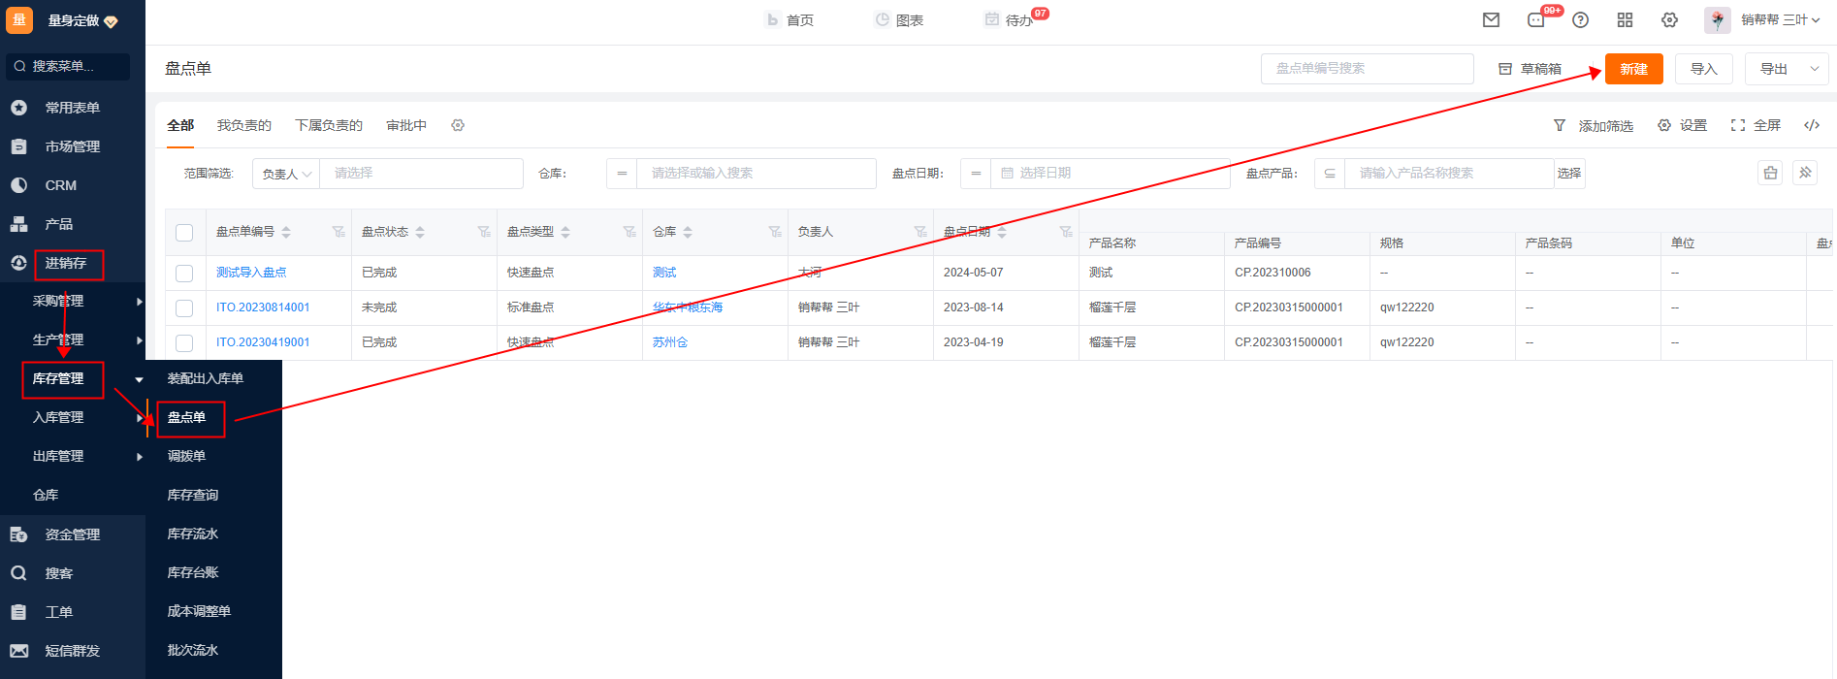Switch to 审批中 tab
1837x679 pixels.
click(x=406, y=125)
